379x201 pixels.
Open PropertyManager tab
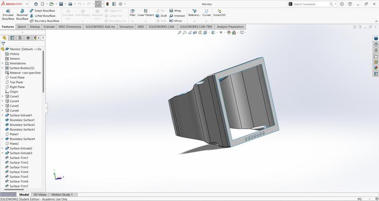(12, 38)
